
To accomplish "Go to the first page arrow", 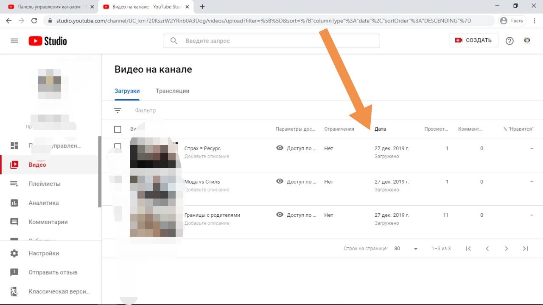I will (x=468, y=249).
